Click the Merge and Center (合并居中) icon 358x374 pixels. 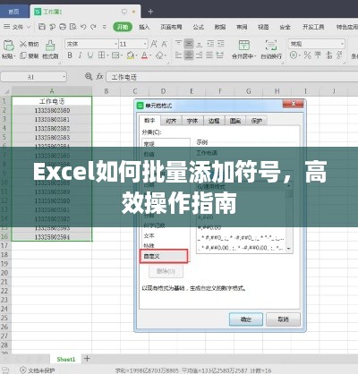click(244, 46)
